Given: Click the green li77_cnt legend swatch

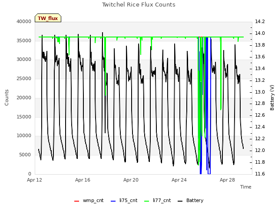Looking at the screenshot, I should click(x=147, y=201).
